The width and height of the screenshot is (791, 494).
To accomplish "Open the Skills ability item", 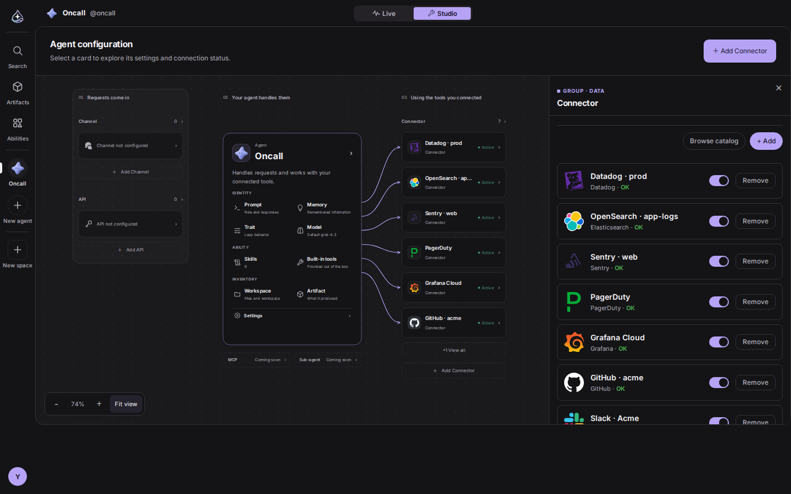I will pyautogui.click(x=261, y=262).
